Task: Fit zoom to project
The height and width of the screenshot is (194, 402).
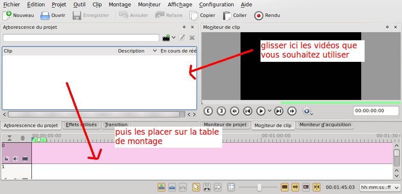Action: tap(231, 187)
